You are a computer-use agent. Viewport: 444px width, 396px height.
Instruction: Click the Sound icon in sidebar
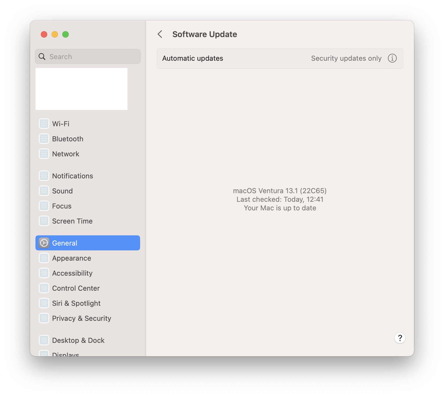coord(44,191)
